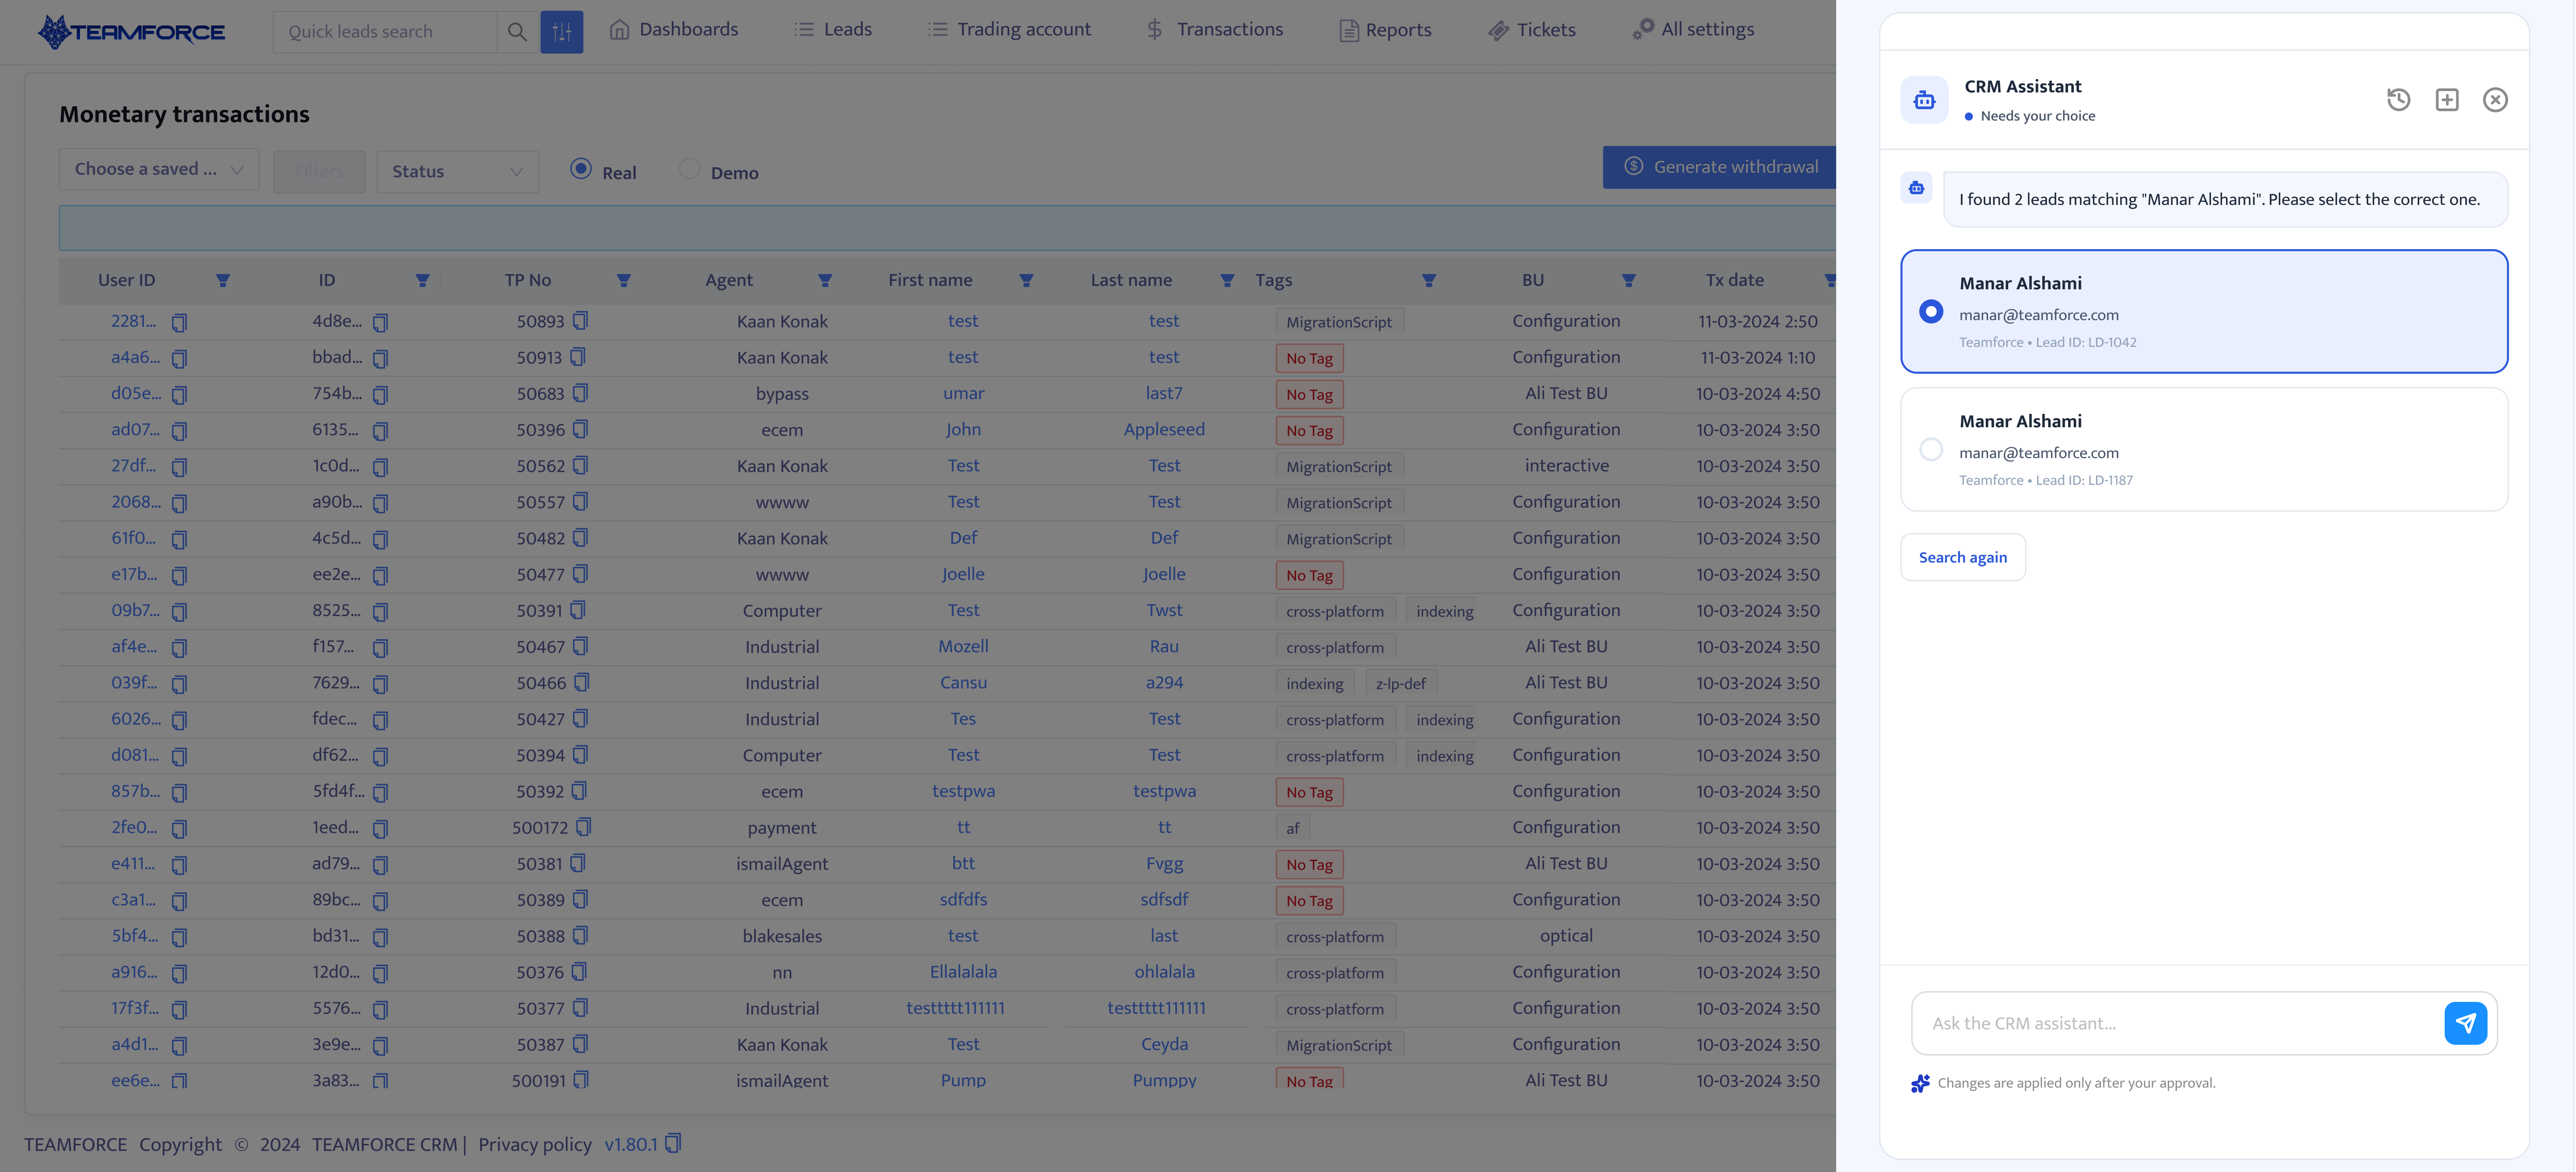
Task: Open first name link Mozell
Action: pyautogui.click(x=963, y=646)
